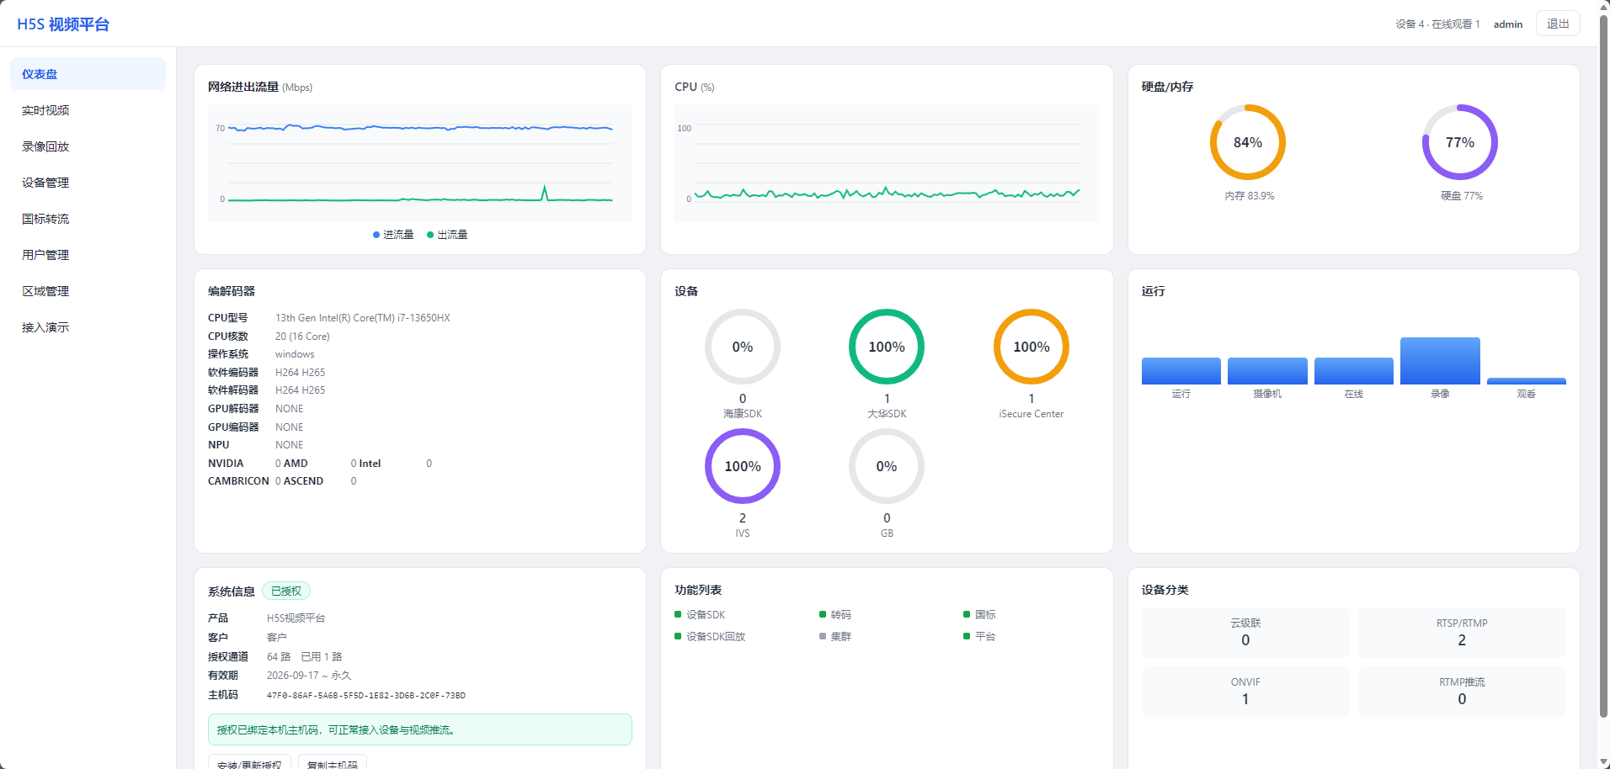Image resolution: width=1610 pixels, height=769 pixels.
Task: Click the 复制主机码 button
Action: click(x=333, y=762)
